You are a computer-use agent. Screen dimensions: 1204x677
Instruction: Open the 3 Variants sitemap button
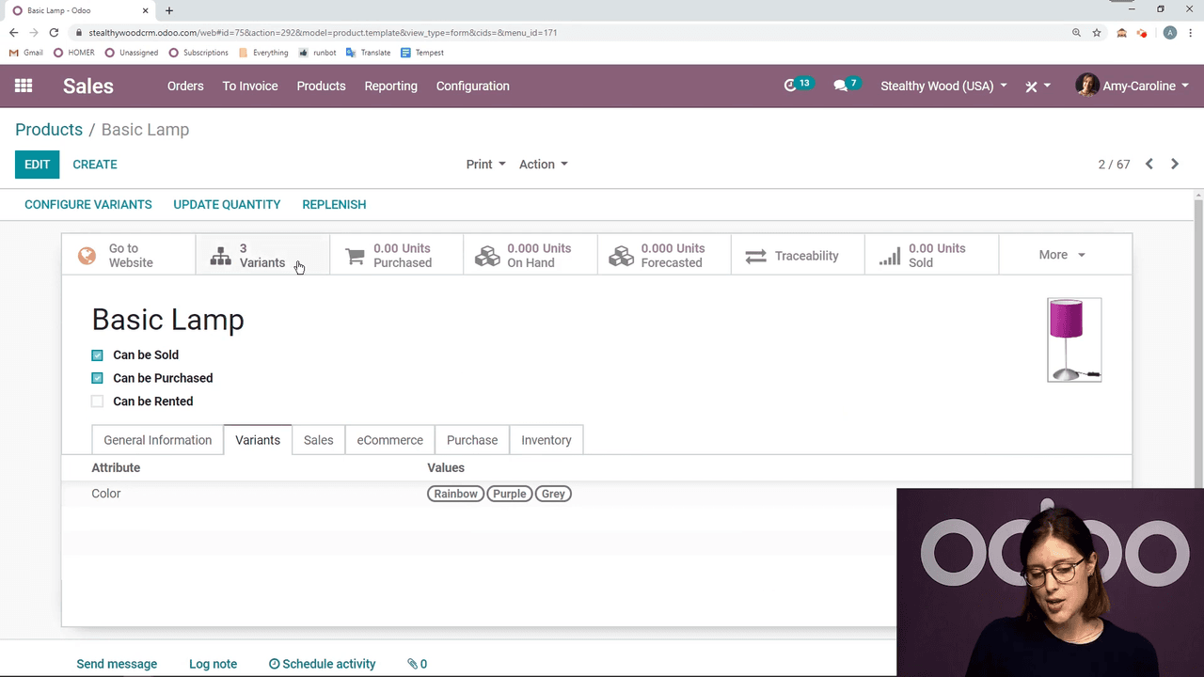(220, 256)
